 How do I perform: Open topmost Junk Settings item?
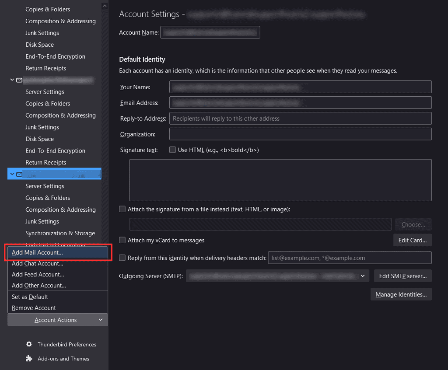point(42,33)
